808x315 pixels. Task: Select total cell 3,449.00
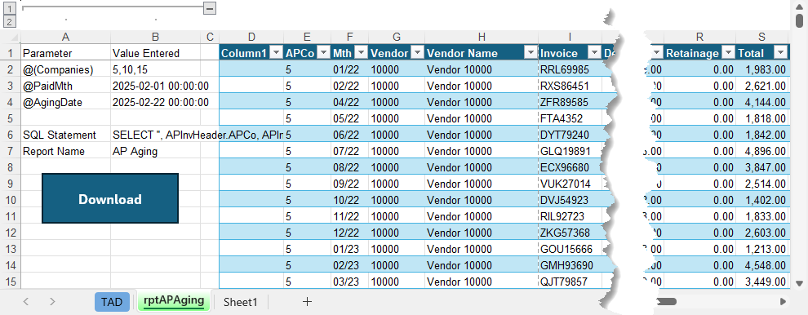click(762, 282)
